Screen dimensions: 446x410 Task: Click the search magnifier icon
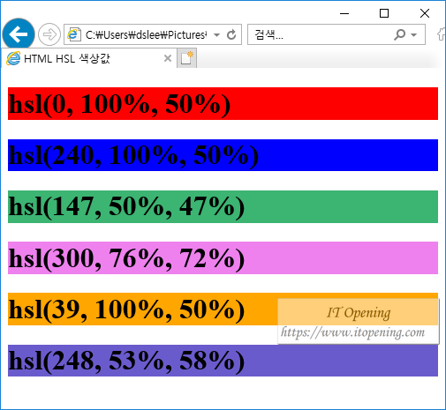tap(399, 34)
